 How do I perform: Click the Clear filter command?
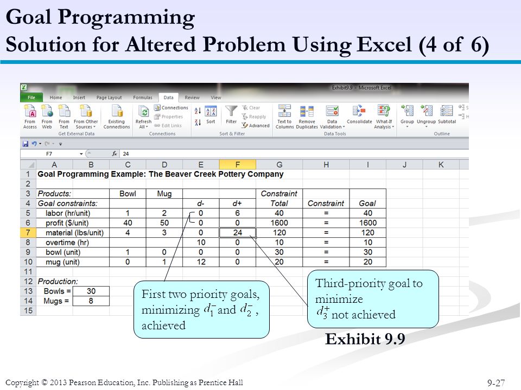point(251,108)
